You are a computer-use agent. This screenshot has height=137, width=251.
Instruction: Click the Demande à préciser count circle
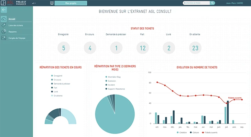point(116,48)
